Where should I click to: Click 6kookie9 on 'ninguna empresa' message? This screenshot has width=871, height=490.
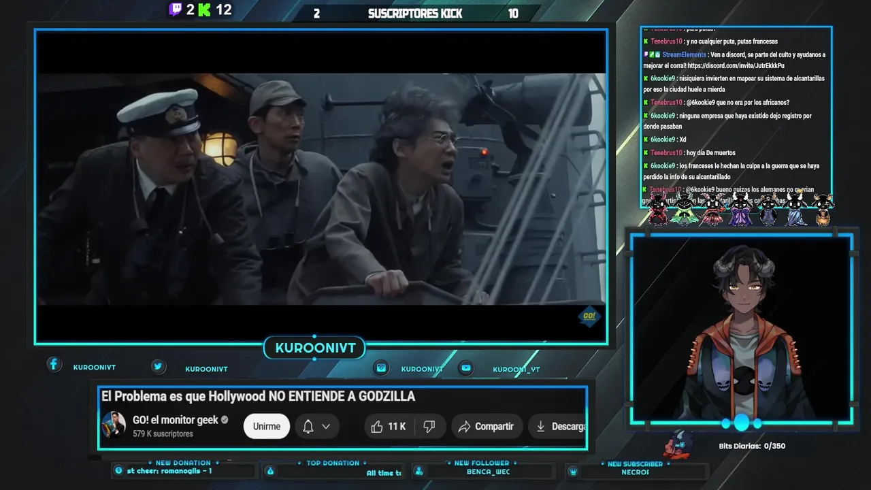[x=663, y=116]
